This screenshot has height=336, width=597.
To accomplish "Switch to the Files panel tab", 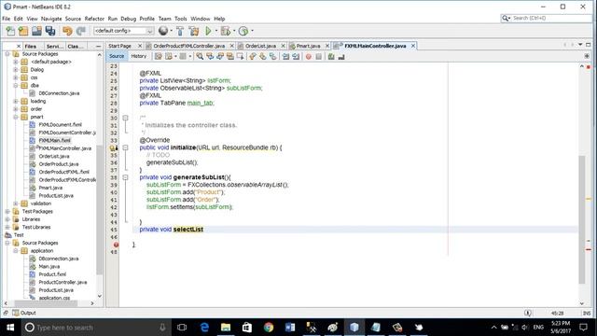I will (x=31, y=46).
